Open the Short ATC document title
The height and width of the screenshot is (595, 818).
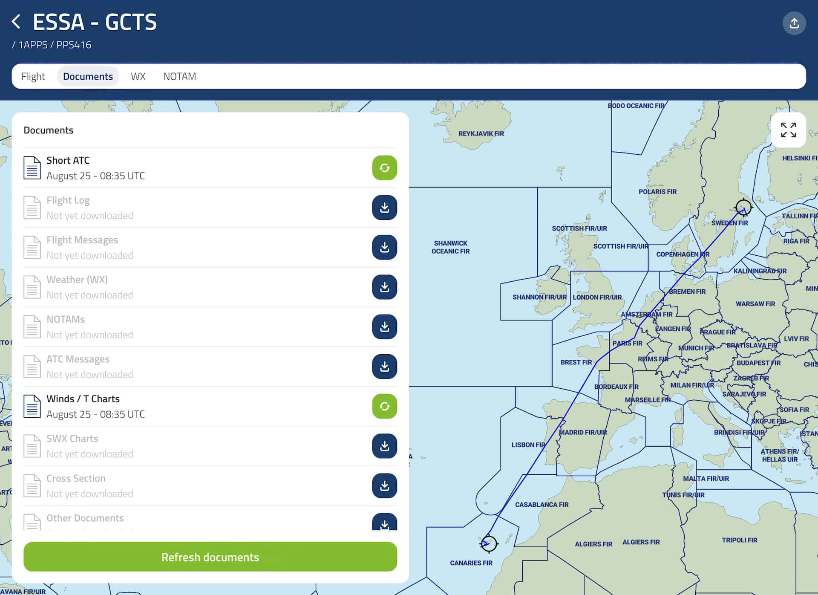point(68,160)
